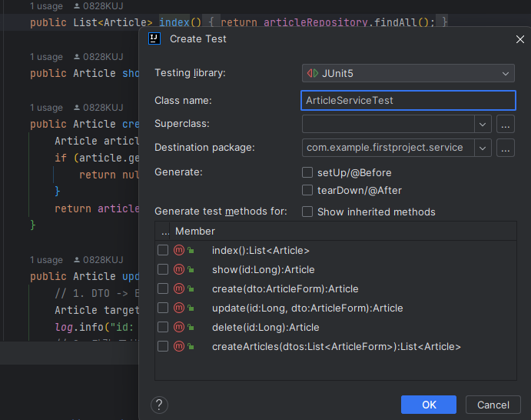Check the create(dto:ArticleForm):Article method
Screen dimensions: 531x420
point(163,288)
